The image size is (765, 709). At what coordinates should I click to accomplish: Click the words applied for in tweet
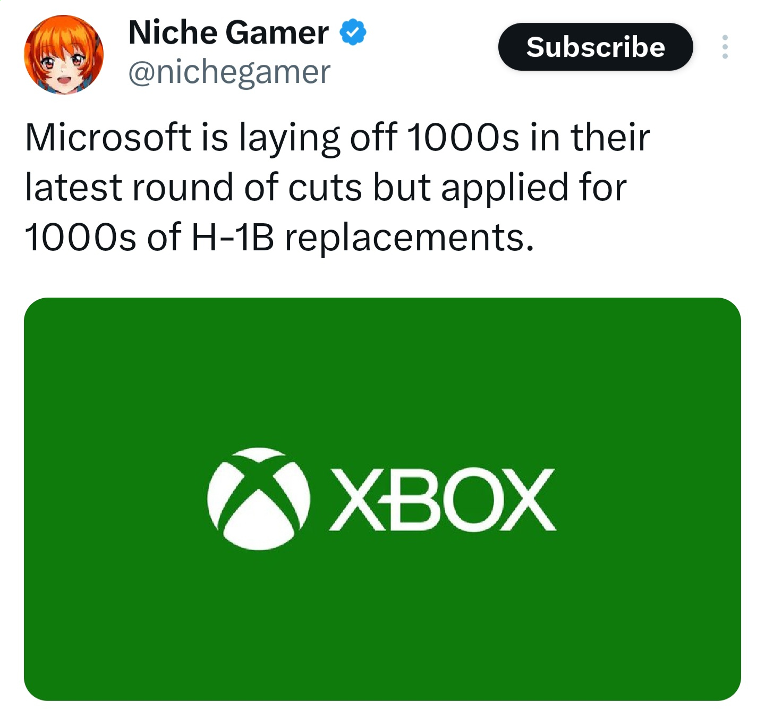[534, 189]
